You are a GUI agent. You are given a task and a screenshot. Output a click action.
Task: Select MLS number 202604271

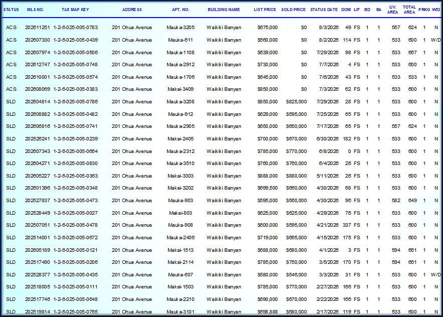pyautogui.click(x=37, y=164)
